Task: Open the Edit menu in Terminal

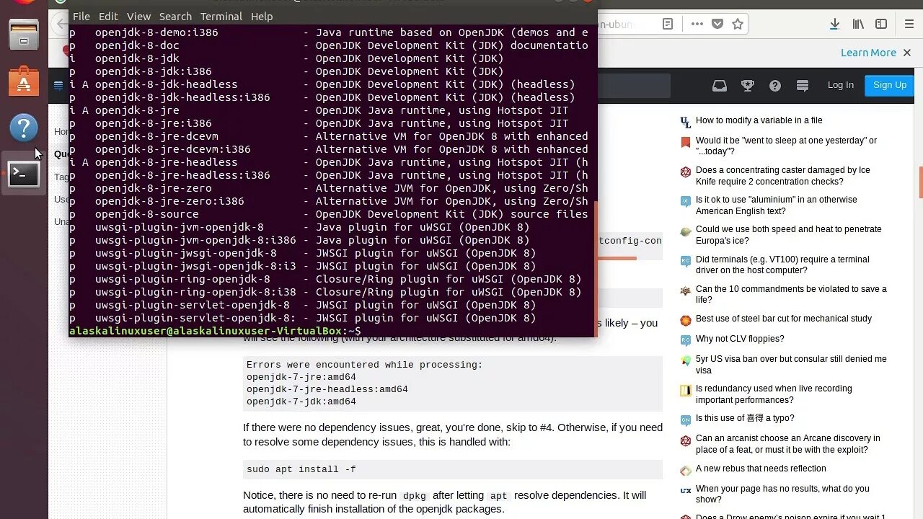Action: 108,16
